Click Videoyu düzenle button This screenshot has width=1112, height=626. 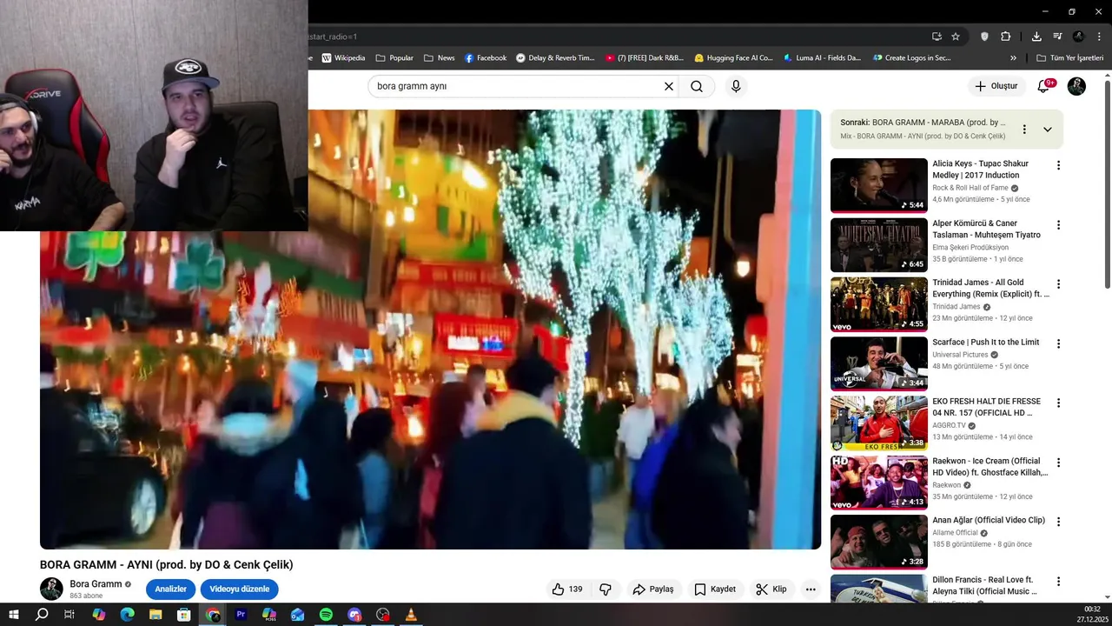[239, 589]
